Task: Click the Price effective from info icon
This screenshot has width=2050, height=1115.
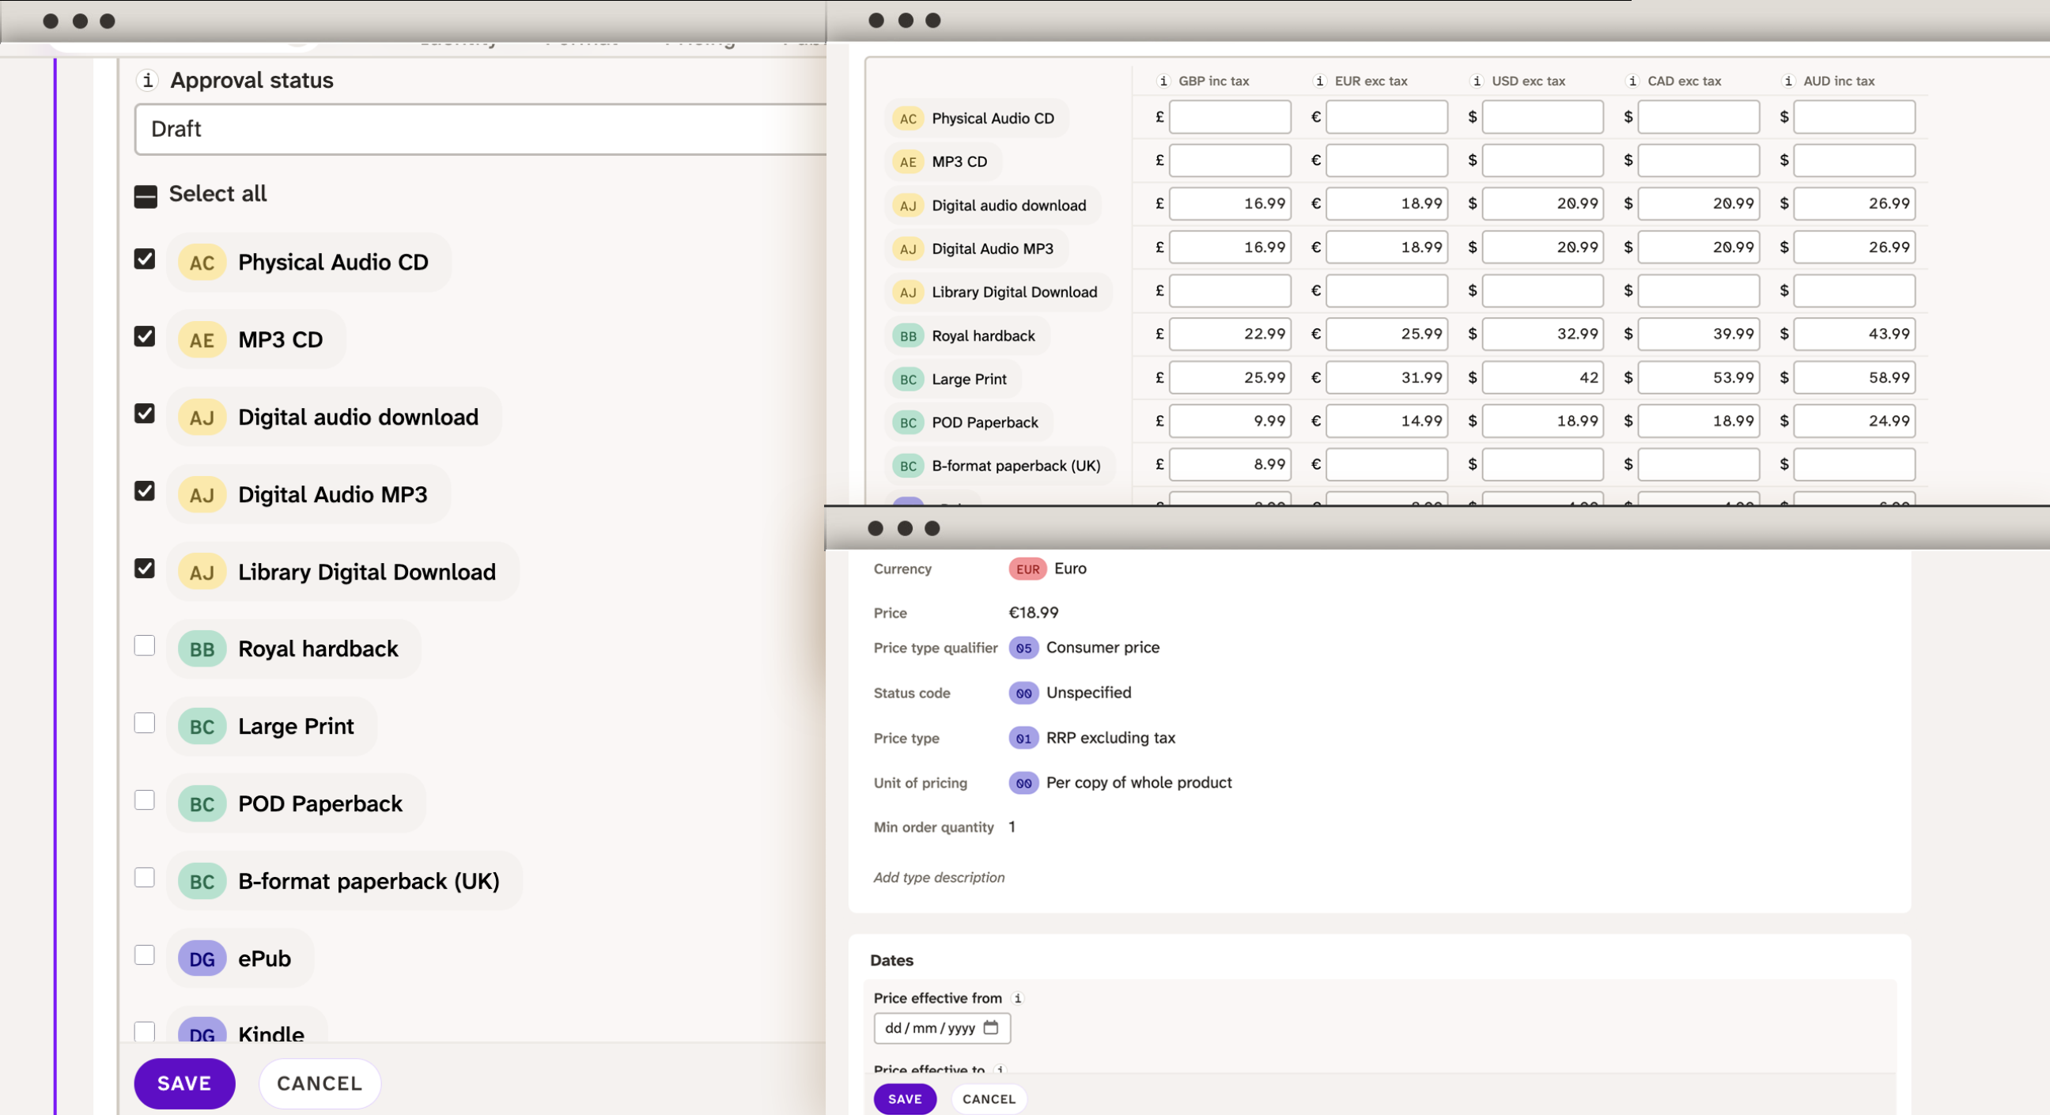Action: pos(1017,998)
